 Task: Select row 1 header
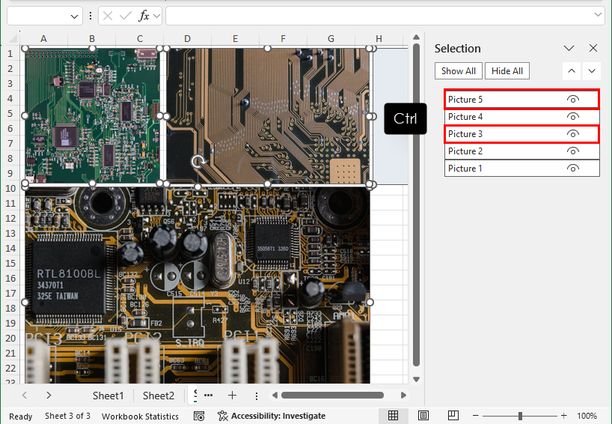(10, 53)
